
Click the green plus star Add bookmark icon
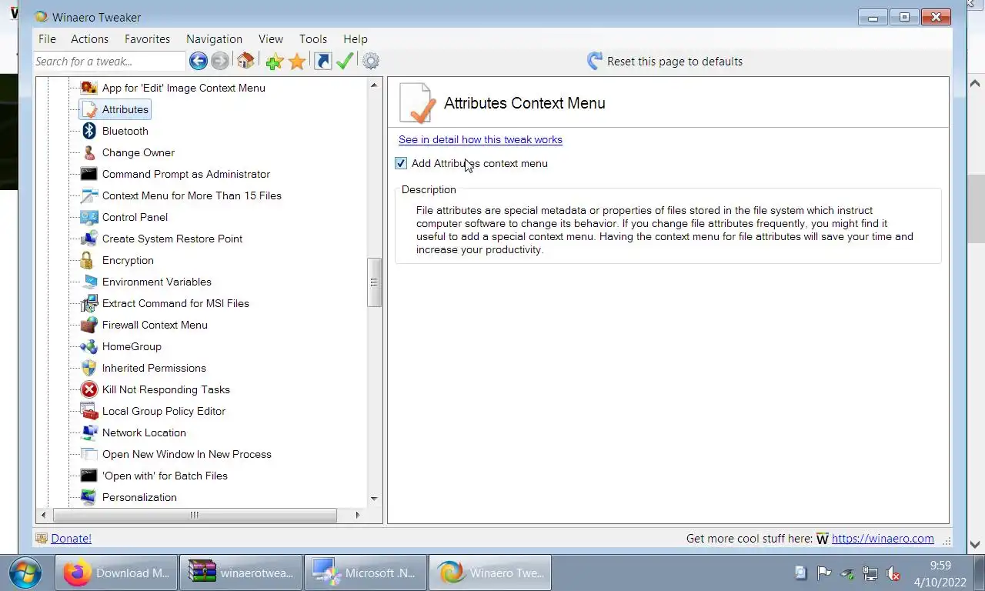point(274,62)
